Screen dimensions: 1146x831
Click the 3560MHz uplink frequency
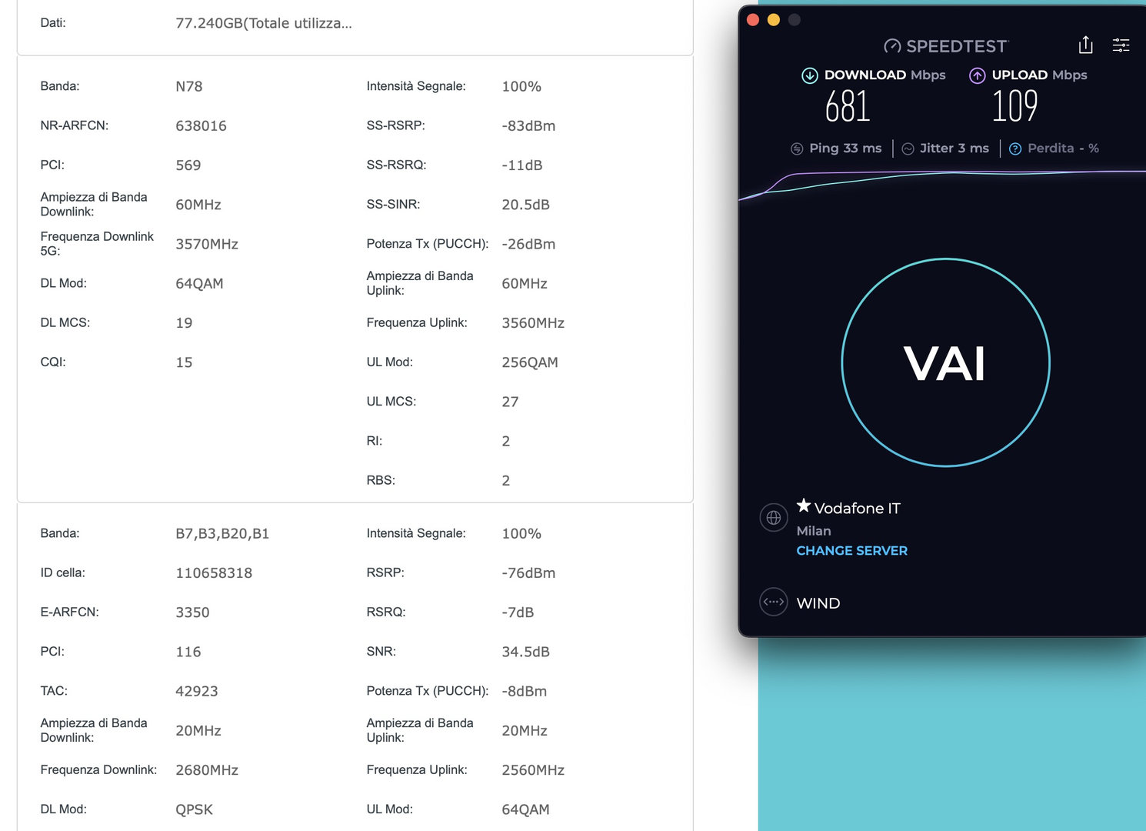pyautogui.click(x=533, y=323)
